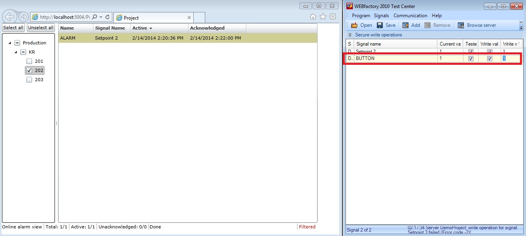Toggle the Tested checkbox in BUTTON row
The image size is (526, 236).
pyautogui.click(x=471, y=58)
